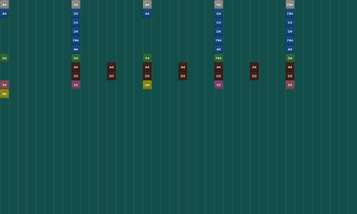Screen dimensions: 357x214
Task: Click the blue C4 block below blue G4
Action: click(x=219, y=23)
